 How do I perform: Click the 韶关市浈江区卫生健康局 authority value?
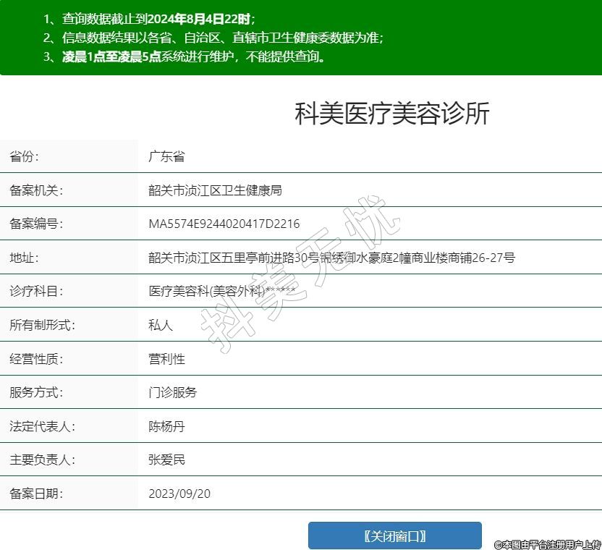coord(214,190)
